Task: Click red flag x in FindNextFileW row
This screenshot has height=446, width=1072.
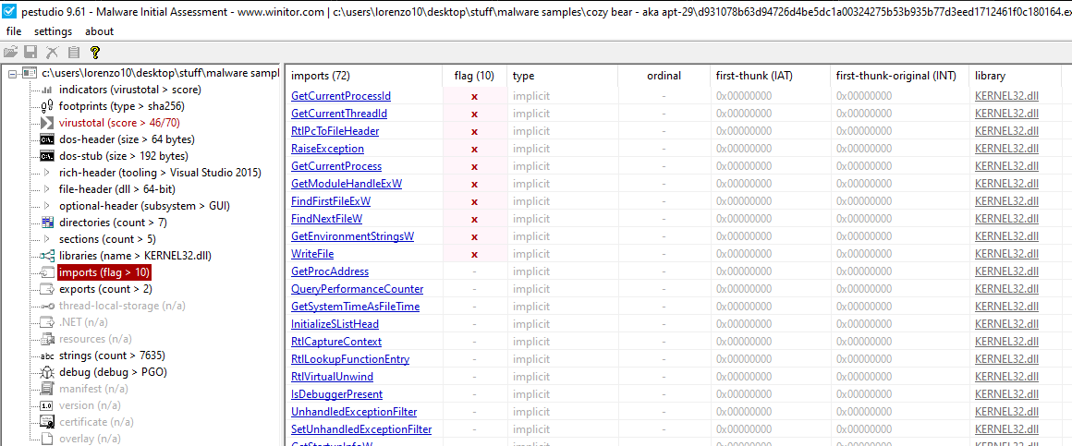Action: (474, 219)
